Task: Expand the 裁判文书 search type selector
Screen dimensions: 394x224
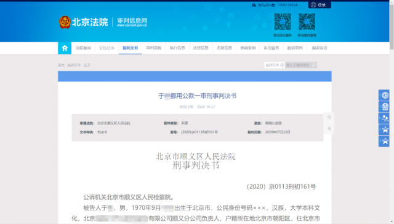Action: [x=275, y=65]
